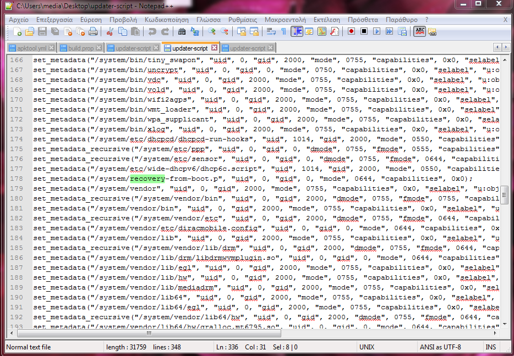The image size is (514, 356).
Task: Open the Αρχείο menu
Action: coord(18,19)
